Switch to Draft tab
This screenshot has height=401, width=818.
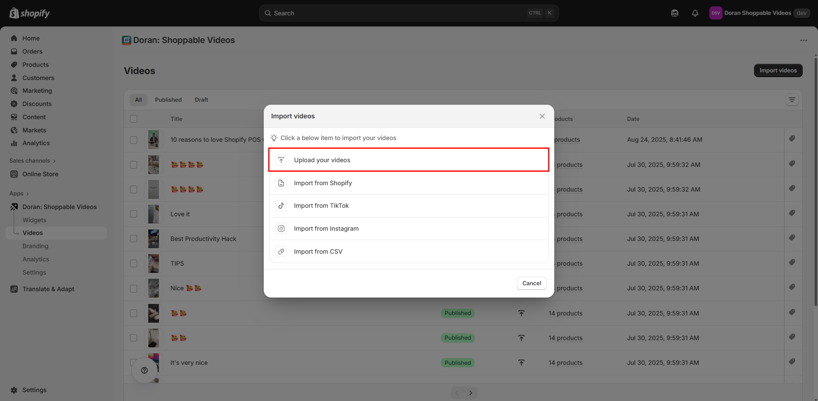tap(202, 100)
